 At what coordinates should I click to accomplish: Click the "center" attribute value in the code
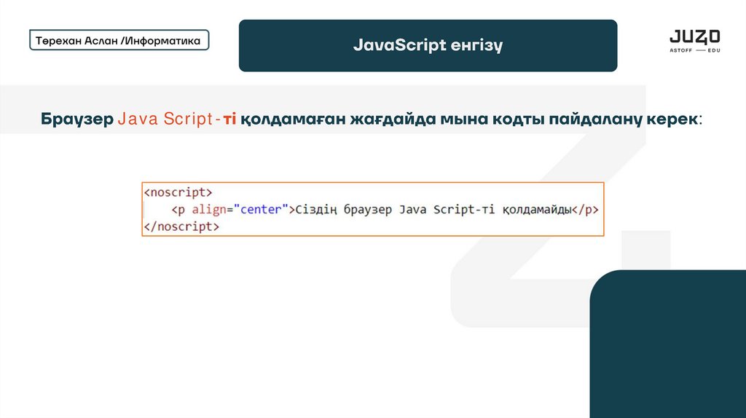261,209
